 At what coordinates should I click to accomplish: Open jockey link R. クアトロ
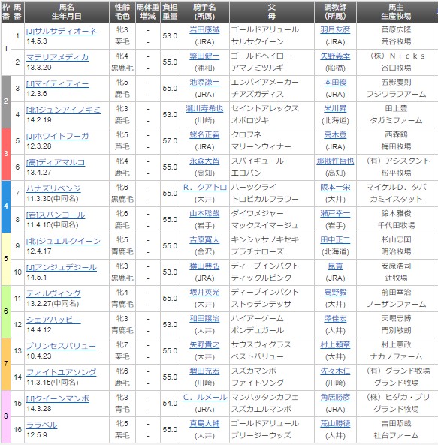point(205,188)
